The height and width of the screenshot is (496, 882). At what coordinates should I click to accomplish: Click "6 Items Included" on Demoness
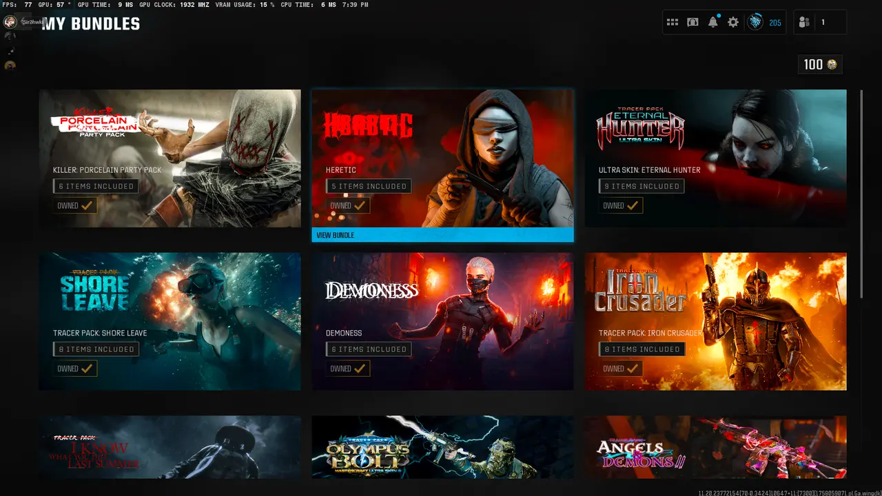click(369, 349)
